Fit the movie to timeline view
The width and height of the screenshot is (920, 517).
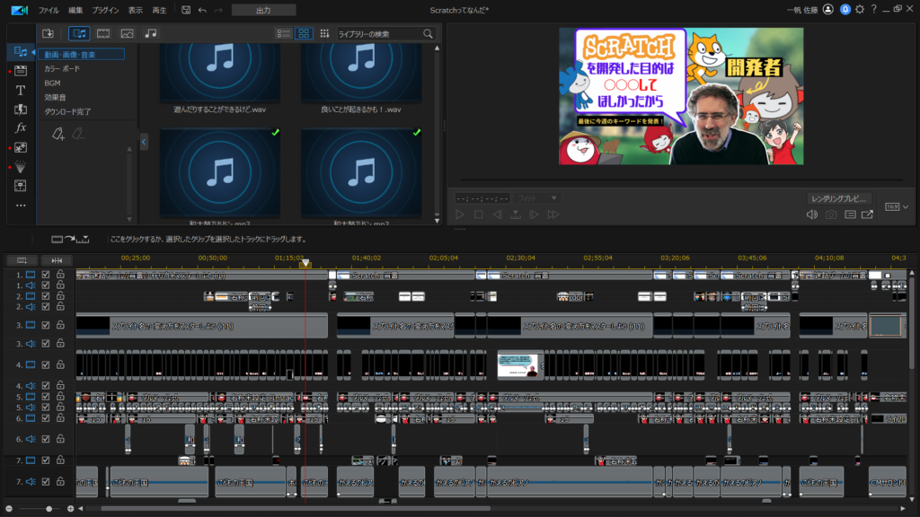point(57,260)
